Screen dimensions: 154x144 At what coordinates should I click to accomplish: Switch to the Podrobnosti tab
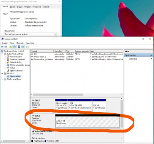37,7
